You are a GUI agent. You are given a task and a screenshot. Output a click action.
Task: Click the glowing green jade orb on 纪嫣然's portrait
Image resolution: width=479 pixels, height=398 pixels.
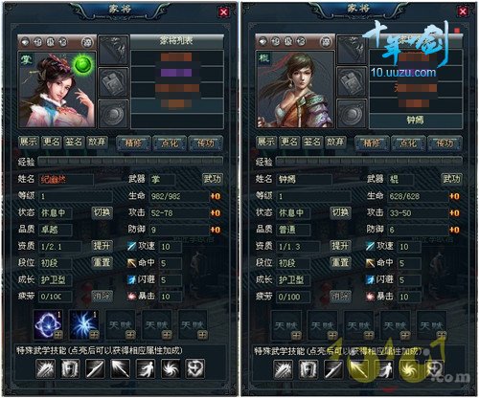point(83,65)
